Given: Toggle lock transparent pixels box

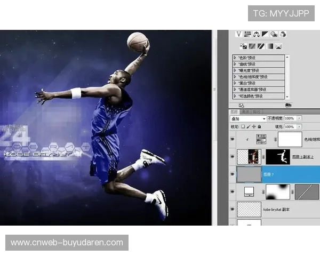Looking at the screenshot, I should (243, 127).
